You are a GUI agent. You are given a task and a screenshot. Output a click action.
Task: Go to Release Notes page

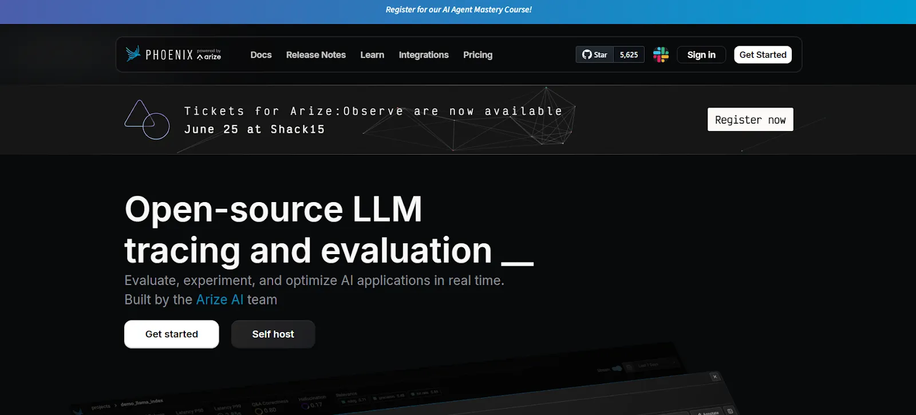click(x=315, y=55)
